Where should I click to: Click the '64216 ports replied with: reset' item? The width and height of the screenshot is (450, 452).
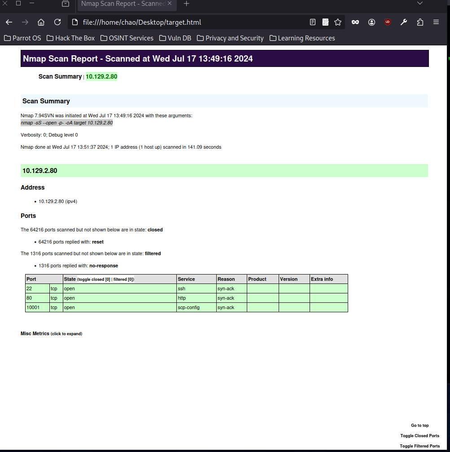click(x=71, y=242)
